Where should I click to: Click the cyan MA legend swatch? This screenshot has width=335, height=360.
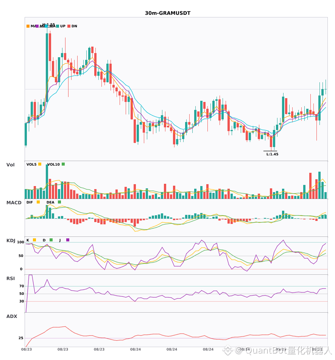46,26
